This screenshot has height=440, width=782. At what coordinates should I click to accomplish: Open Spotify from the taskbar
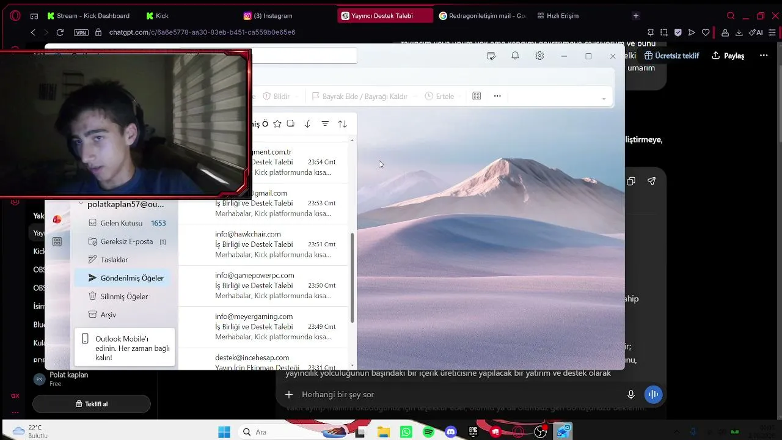click(x=428, y=432)
